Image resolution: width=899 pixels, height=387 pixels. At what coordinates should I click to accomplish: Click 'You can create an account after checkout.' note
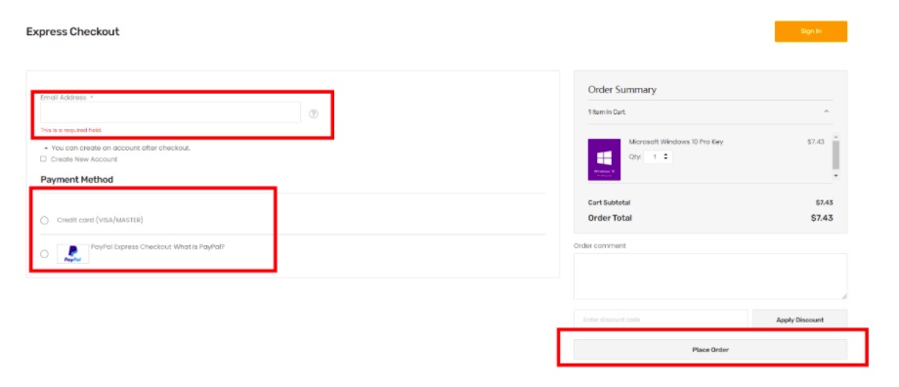pos(120,148)
